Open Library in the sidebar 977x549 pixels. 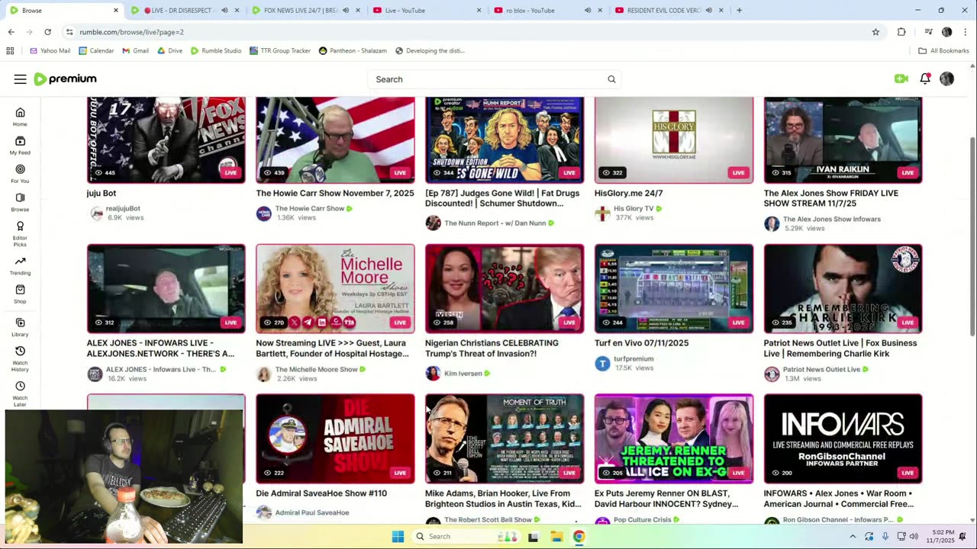pyautogui.click(x=20, y=327)
